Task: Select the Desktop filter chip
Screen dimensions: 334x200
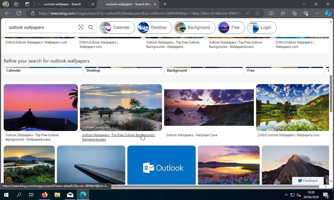Action: coord(154,28)
